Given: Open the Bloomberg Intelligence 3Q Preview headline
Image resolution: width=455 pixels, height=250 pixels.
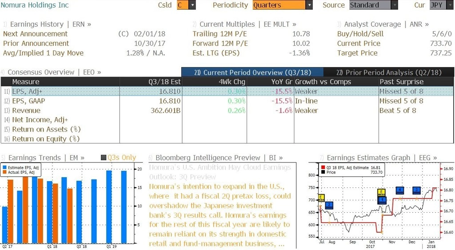Looking at the screenshot, I should 220,172.
